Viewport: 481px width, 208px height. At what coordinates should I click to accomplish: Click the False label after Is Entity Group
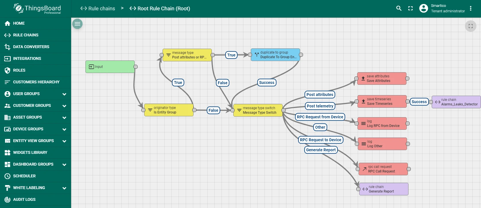[213, 110]
